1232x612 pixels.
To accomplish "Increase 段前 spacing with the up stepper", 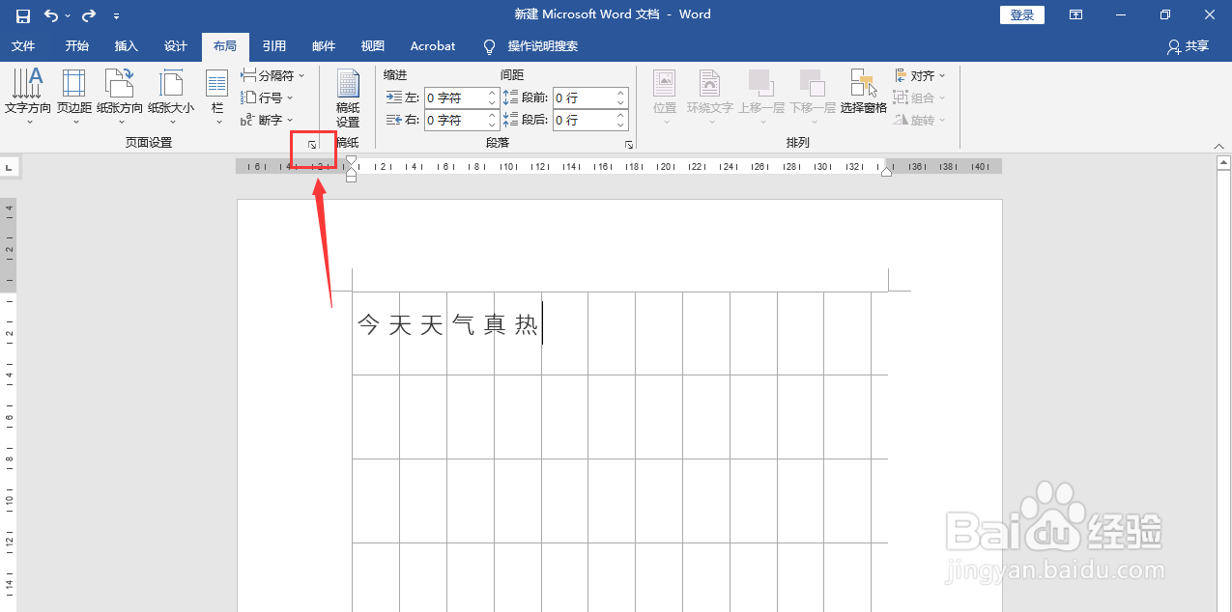I will pyautogui.click(x=618, y=92).
